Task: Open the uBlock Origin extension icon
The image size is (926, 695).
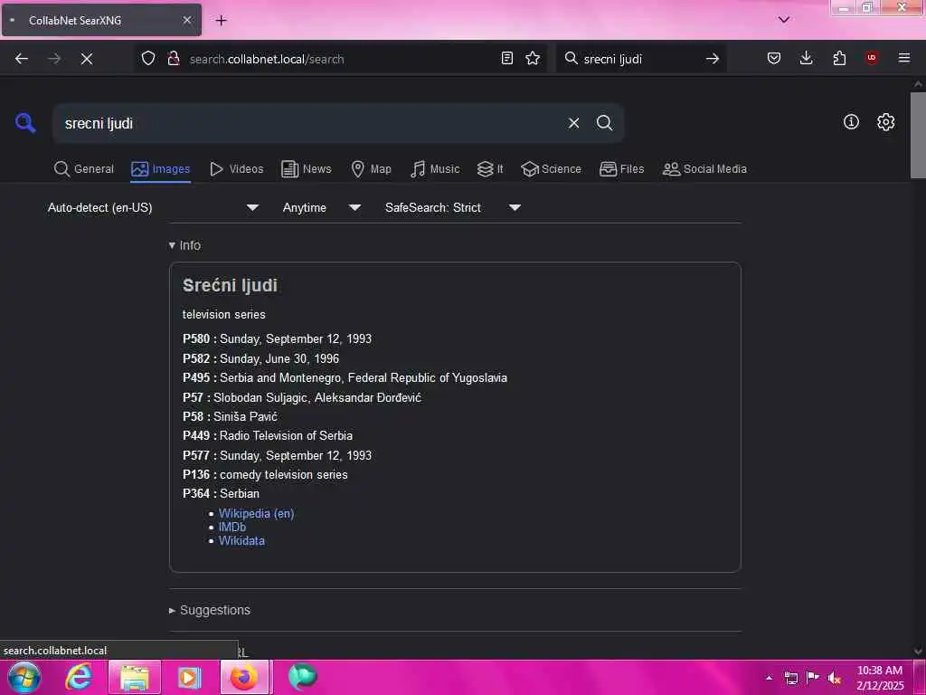Action: click(872, 58)
